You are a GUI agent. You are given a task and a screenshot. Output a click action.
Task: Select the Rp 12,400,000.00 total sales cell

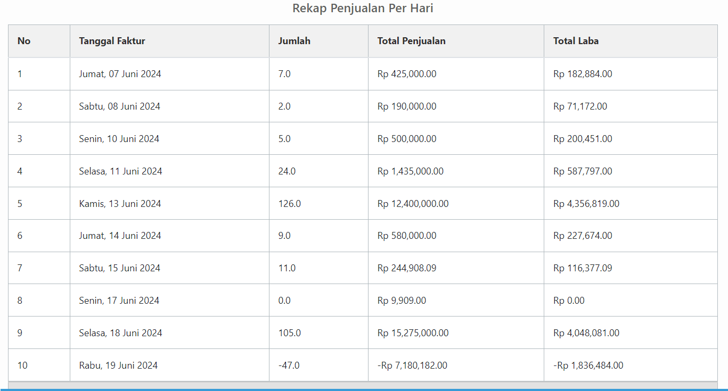tap(413, 204)
